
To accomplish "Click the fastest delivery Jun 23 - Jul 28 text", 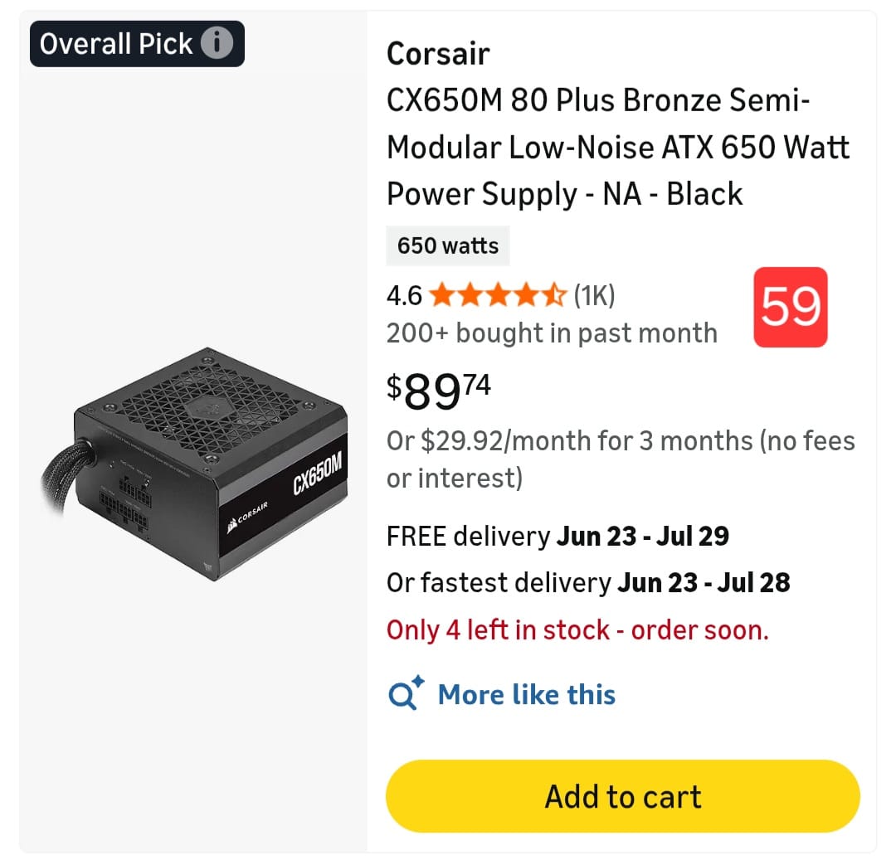I will pos(588,583).
